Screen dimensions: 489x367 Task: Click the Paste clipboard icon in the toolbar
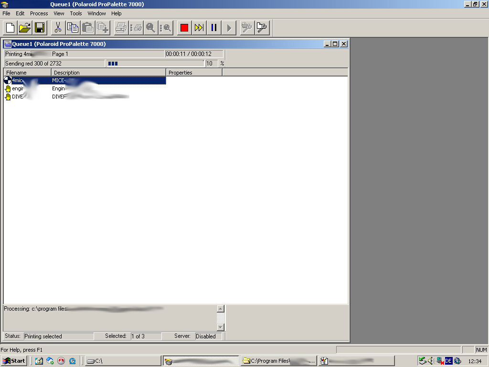point(88,28)
